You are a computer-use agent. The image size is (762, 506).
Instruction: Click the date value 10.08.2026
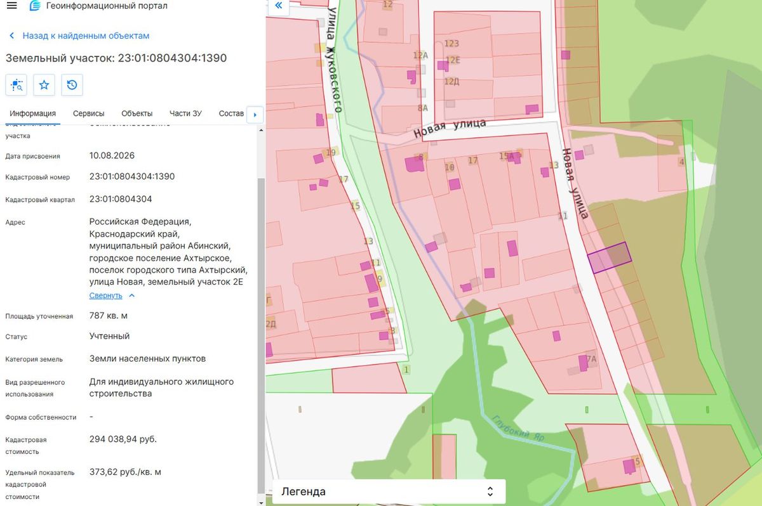click(x=112, y=155)
